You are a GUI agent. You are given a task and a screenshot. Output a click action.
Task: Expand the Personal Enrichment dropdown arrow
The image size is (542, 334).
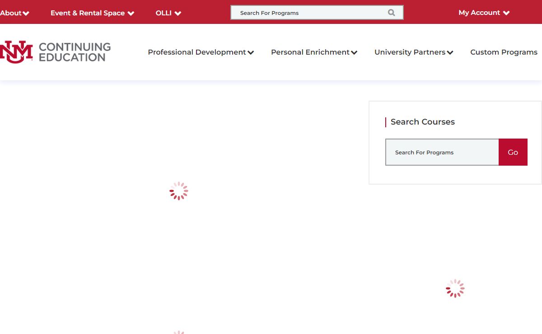point(354,53)
